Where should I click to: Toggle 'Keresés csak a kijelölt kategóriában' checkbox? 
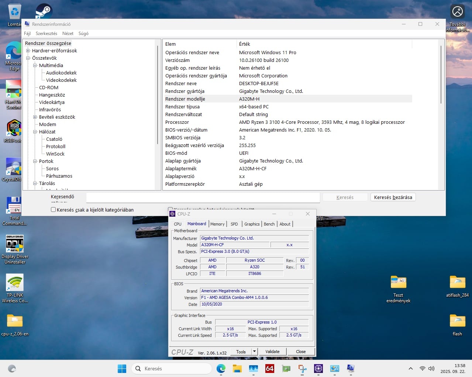53,210
